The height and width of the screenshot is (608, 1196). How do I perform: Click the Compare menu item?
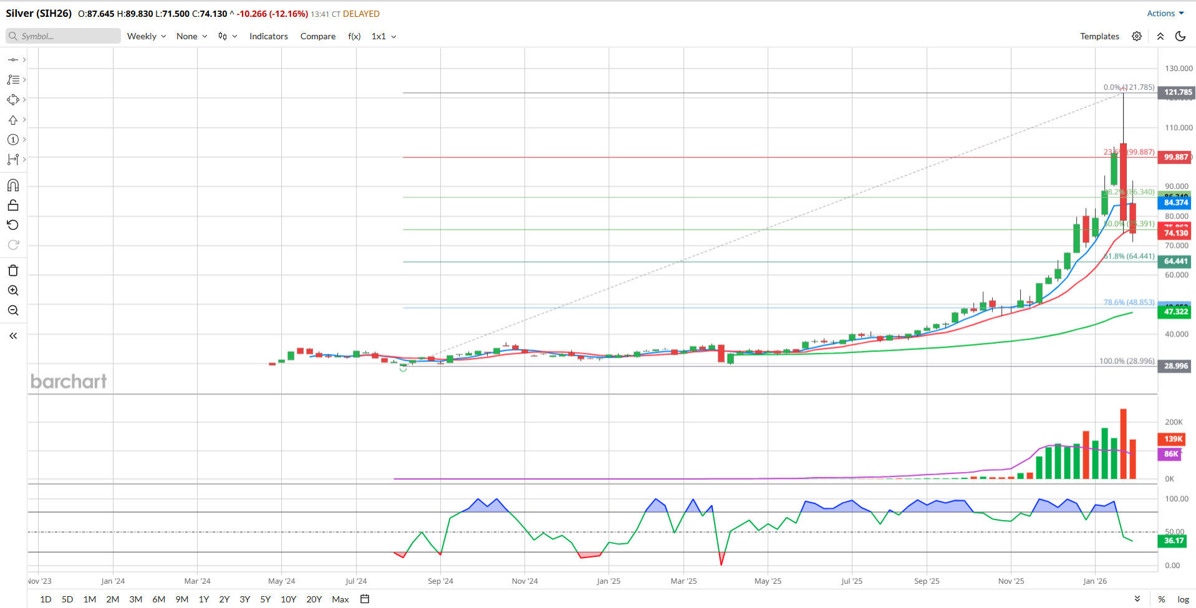(x=318, y=36)
